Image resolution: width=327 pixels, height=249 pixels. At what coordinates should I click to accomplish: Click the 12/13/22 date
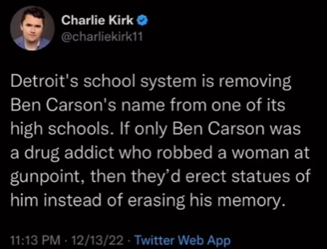click(97, 240)
